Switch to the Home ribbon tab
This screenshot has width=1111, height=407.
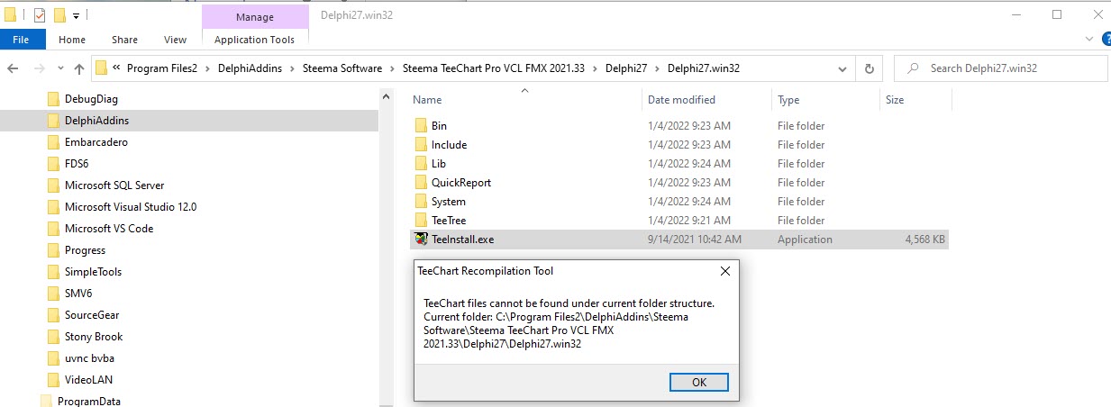(x=72, y=40)
